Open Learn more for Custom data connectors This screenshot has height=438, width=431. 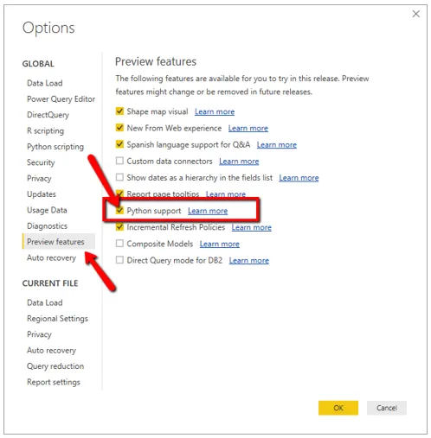[x=239, y=162]
